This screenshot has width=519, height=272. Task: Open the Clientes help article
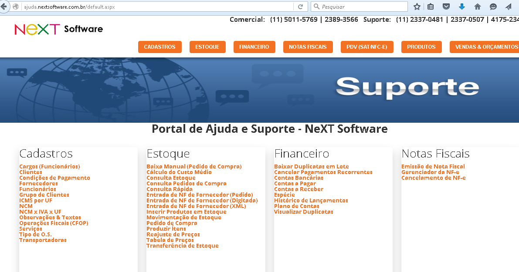[29, 172]
